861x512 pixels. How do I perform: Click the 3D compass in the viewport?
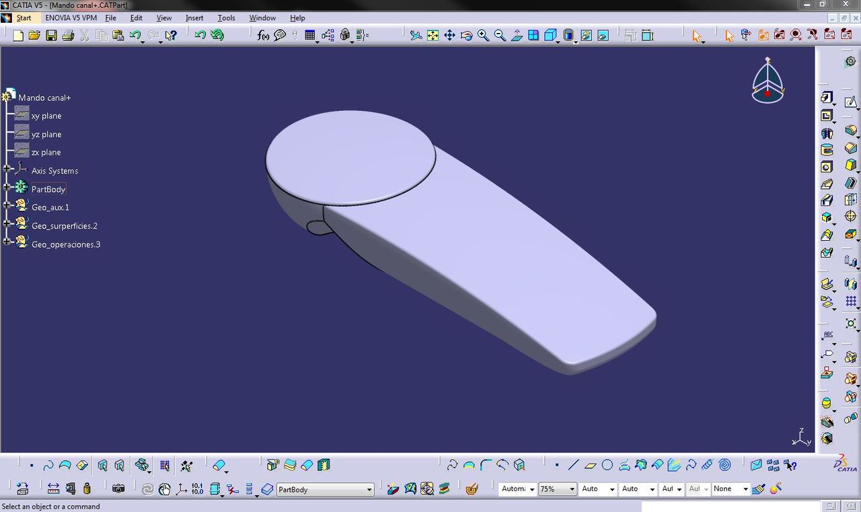(x=768, y=81)
